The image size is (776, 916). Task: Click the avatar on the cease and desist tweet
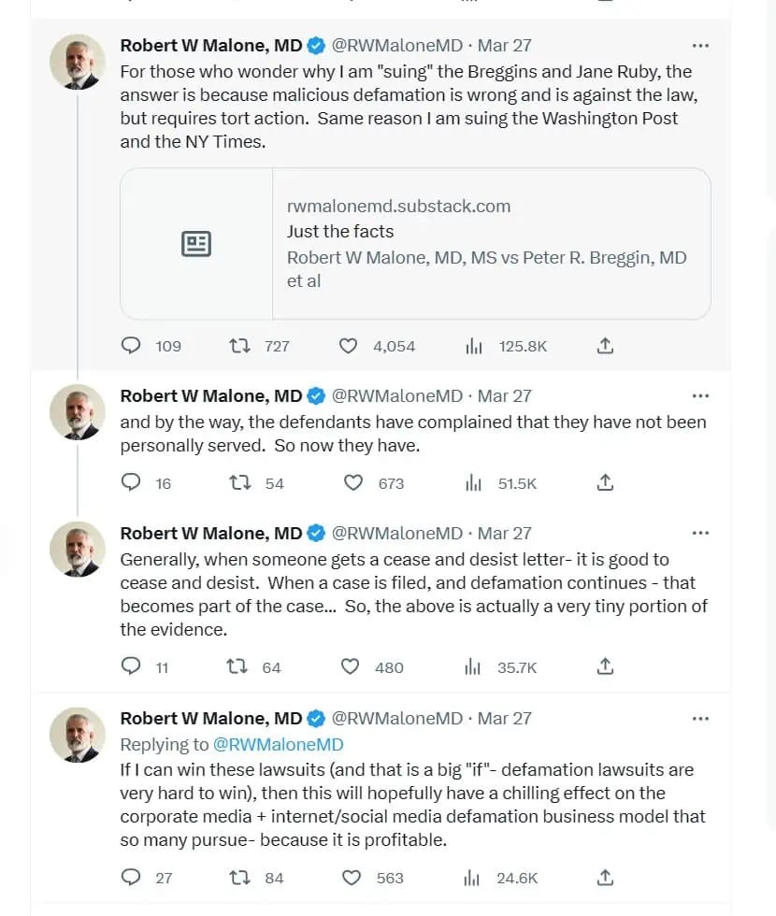tap(77, 550)
